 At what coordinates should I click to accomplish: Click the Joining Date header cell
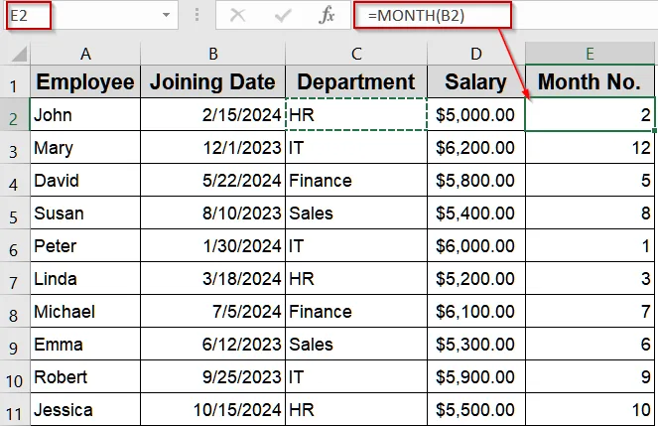(x=212, y=81)
